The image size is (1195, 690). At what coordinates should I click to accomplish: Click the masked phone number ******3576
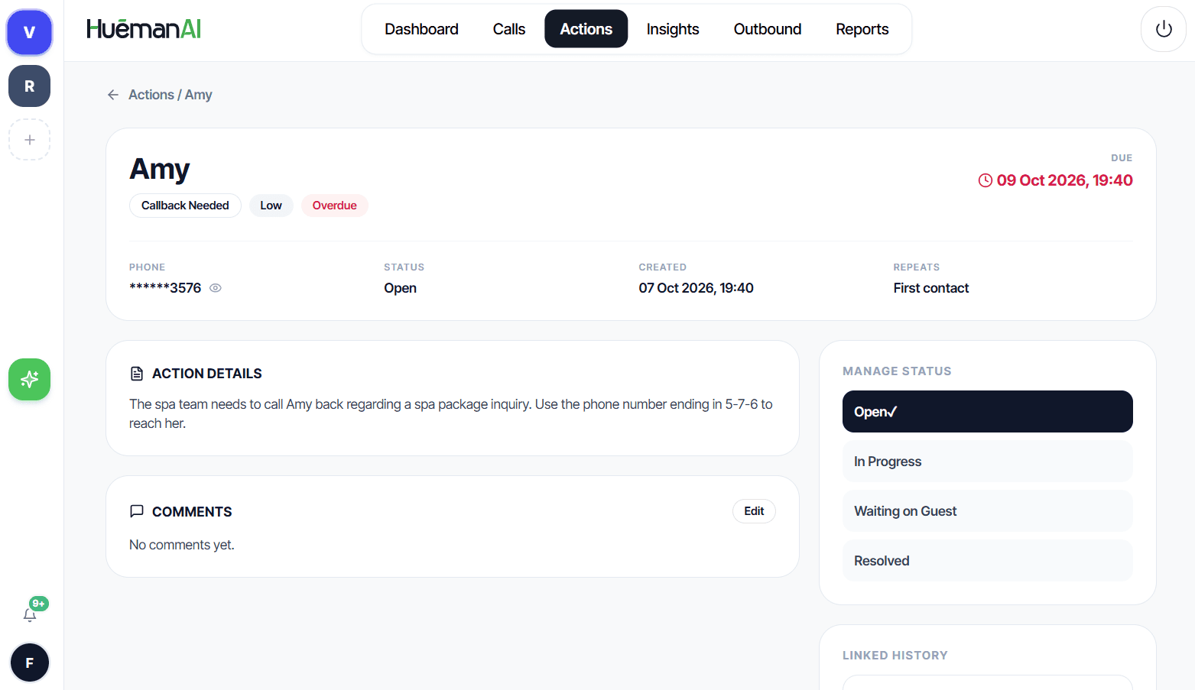165,288
